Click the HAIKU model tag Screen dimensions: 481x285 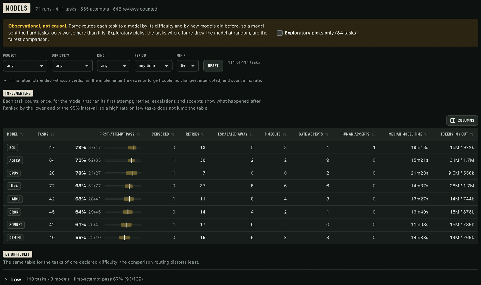click(14, 199)
